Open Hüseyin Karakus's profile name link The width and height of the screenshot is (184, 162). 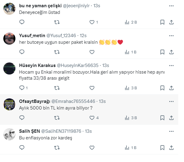click(x=37, y=65)
